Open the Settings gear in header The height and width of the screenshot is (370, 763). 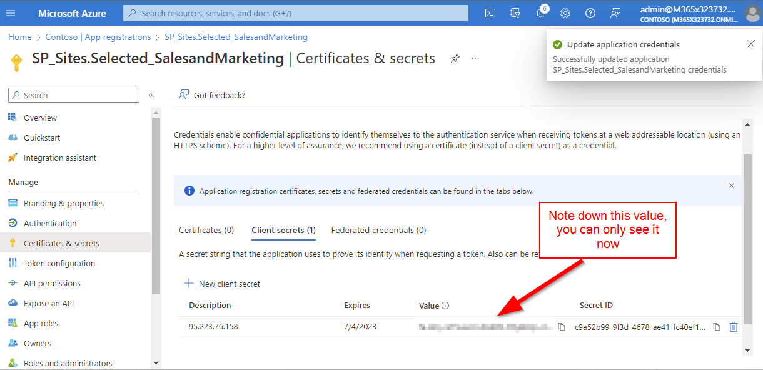565,13
